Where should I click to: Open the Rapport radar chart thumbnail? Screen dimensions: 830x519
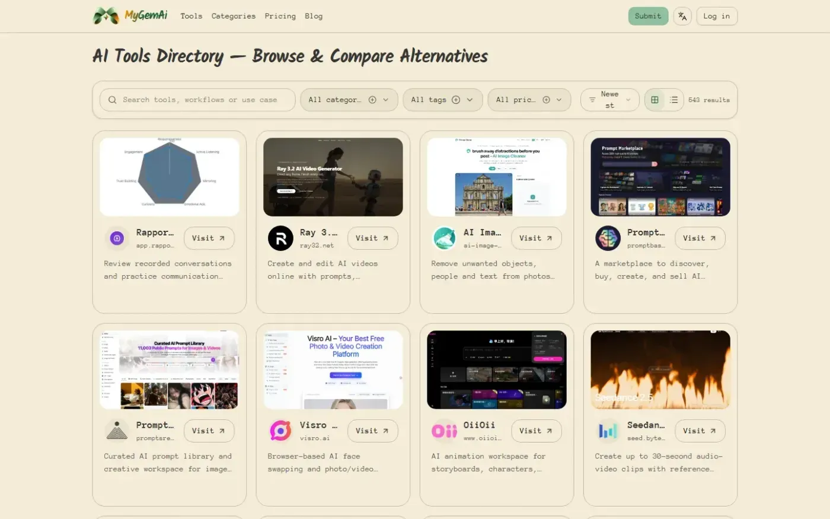[x=170, y=177]
